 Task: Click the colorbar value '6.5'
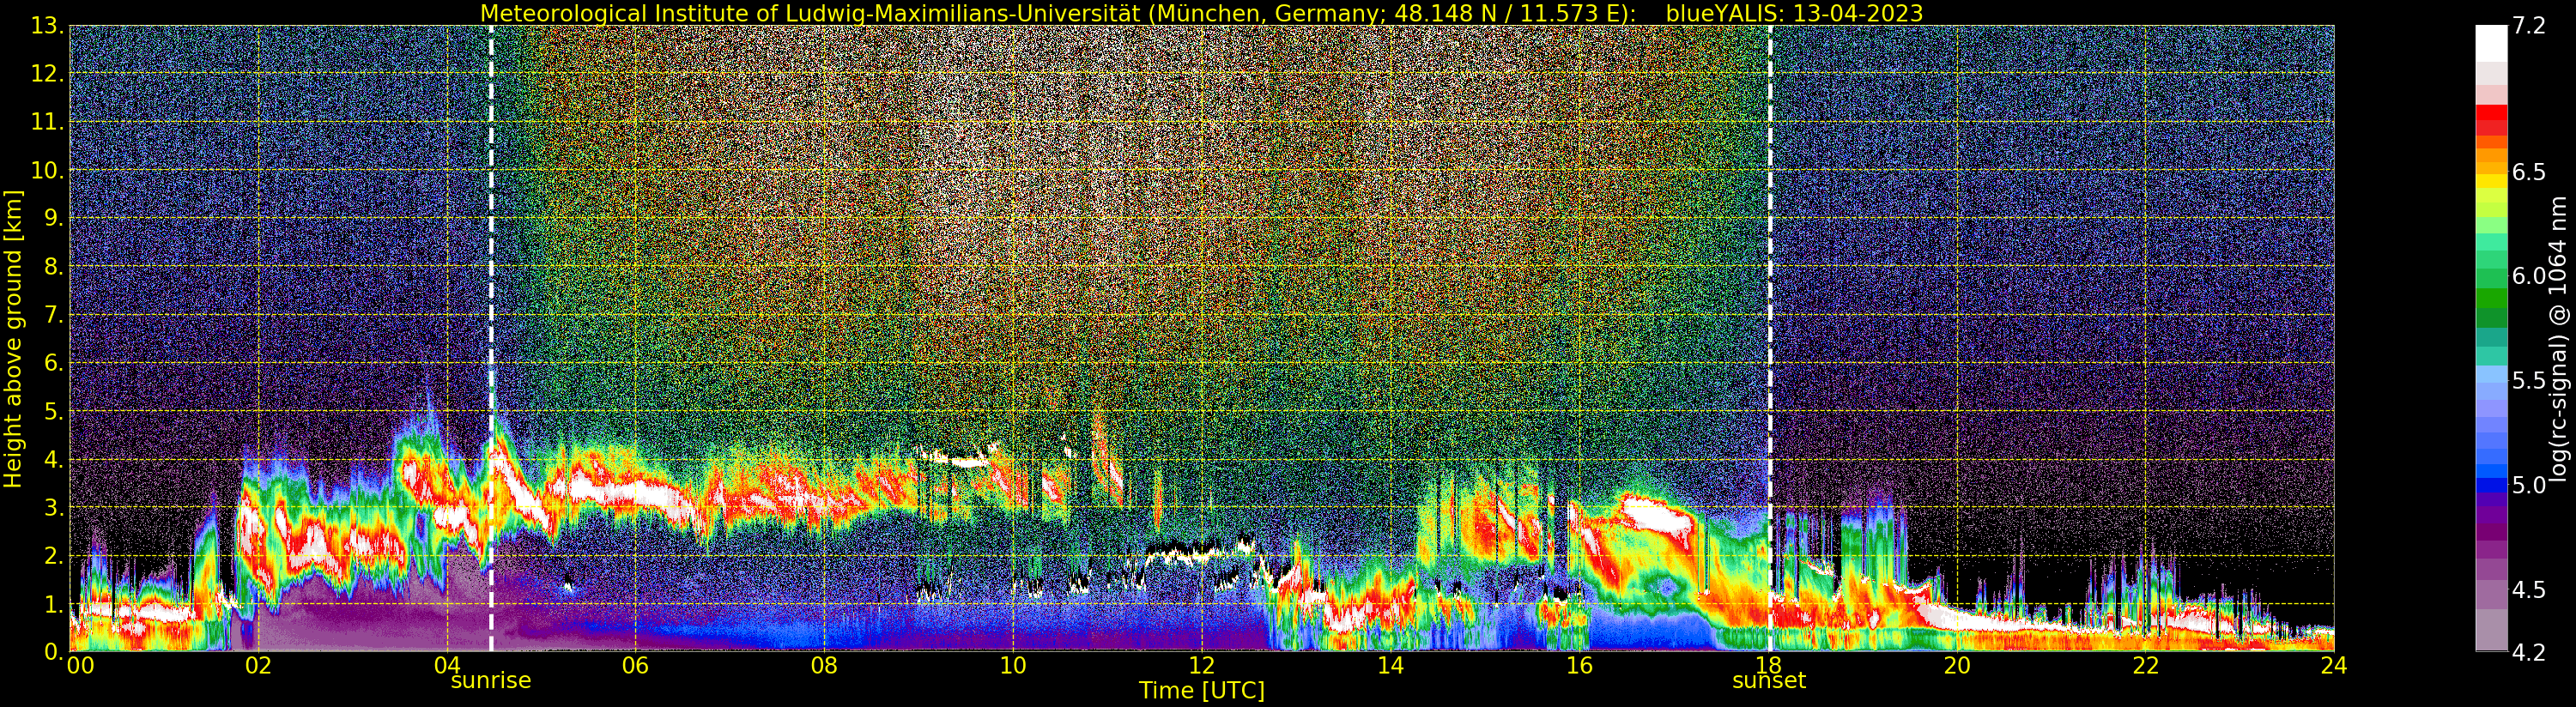[x=2529, y=172]
